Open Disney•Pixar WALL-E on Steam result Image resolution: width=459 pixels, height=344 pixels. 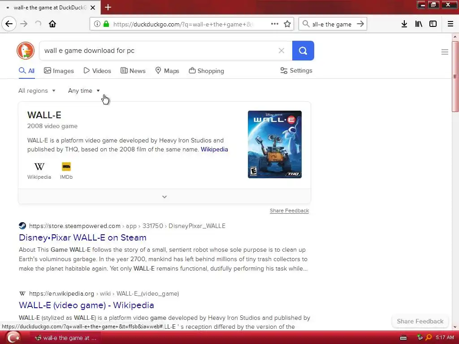point(82,237)
